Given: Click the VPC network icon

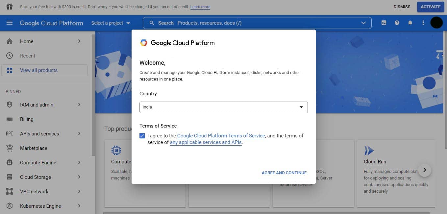Looking at the screenshot, I should pos(10,191).
